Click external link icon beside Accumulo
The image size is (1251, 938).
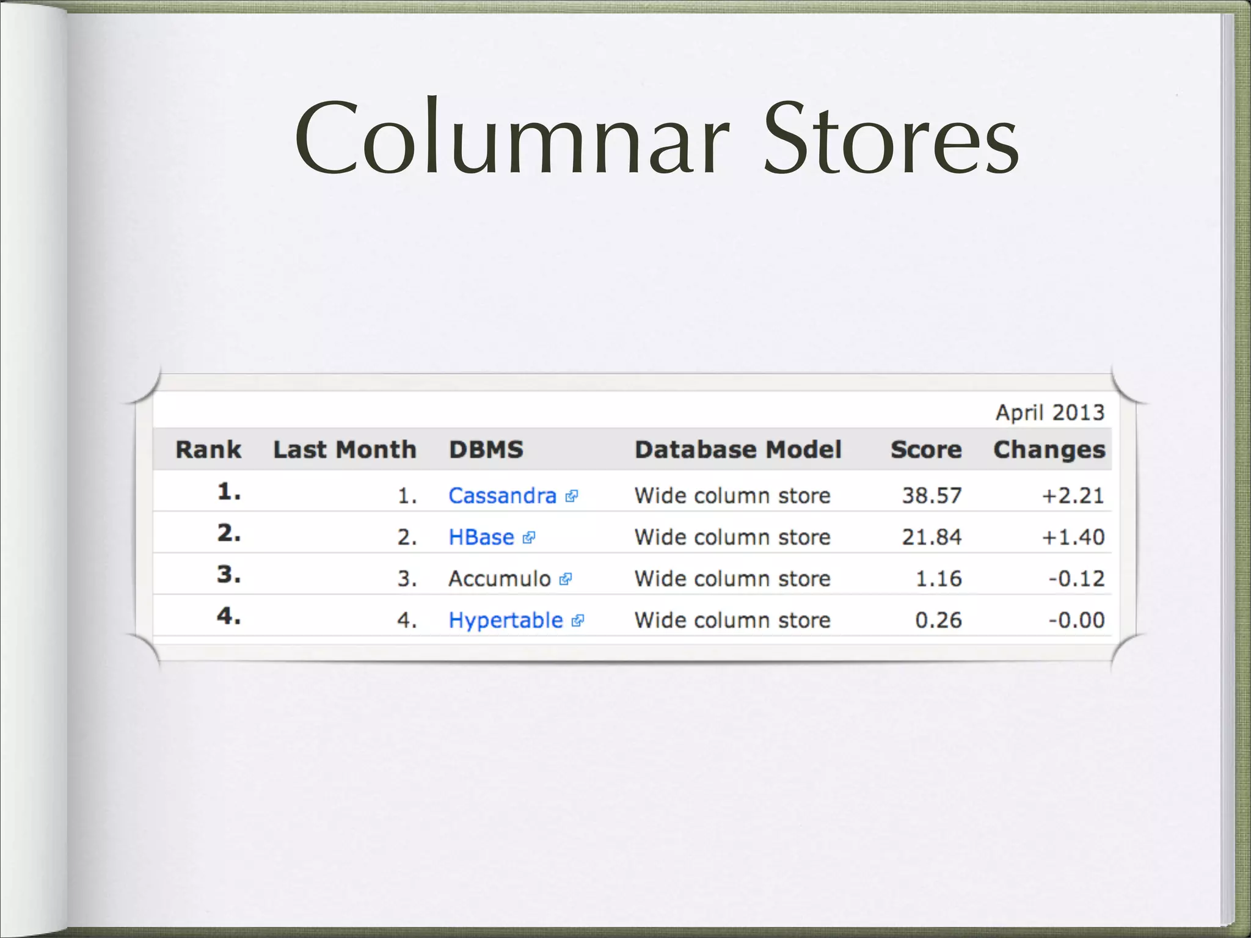pyautogui.click(x=566, y=580)
